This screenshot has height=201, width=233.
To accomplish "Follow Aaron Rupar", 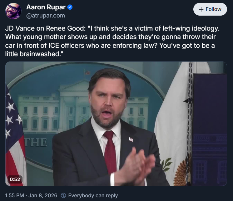I will click(210, 9).
